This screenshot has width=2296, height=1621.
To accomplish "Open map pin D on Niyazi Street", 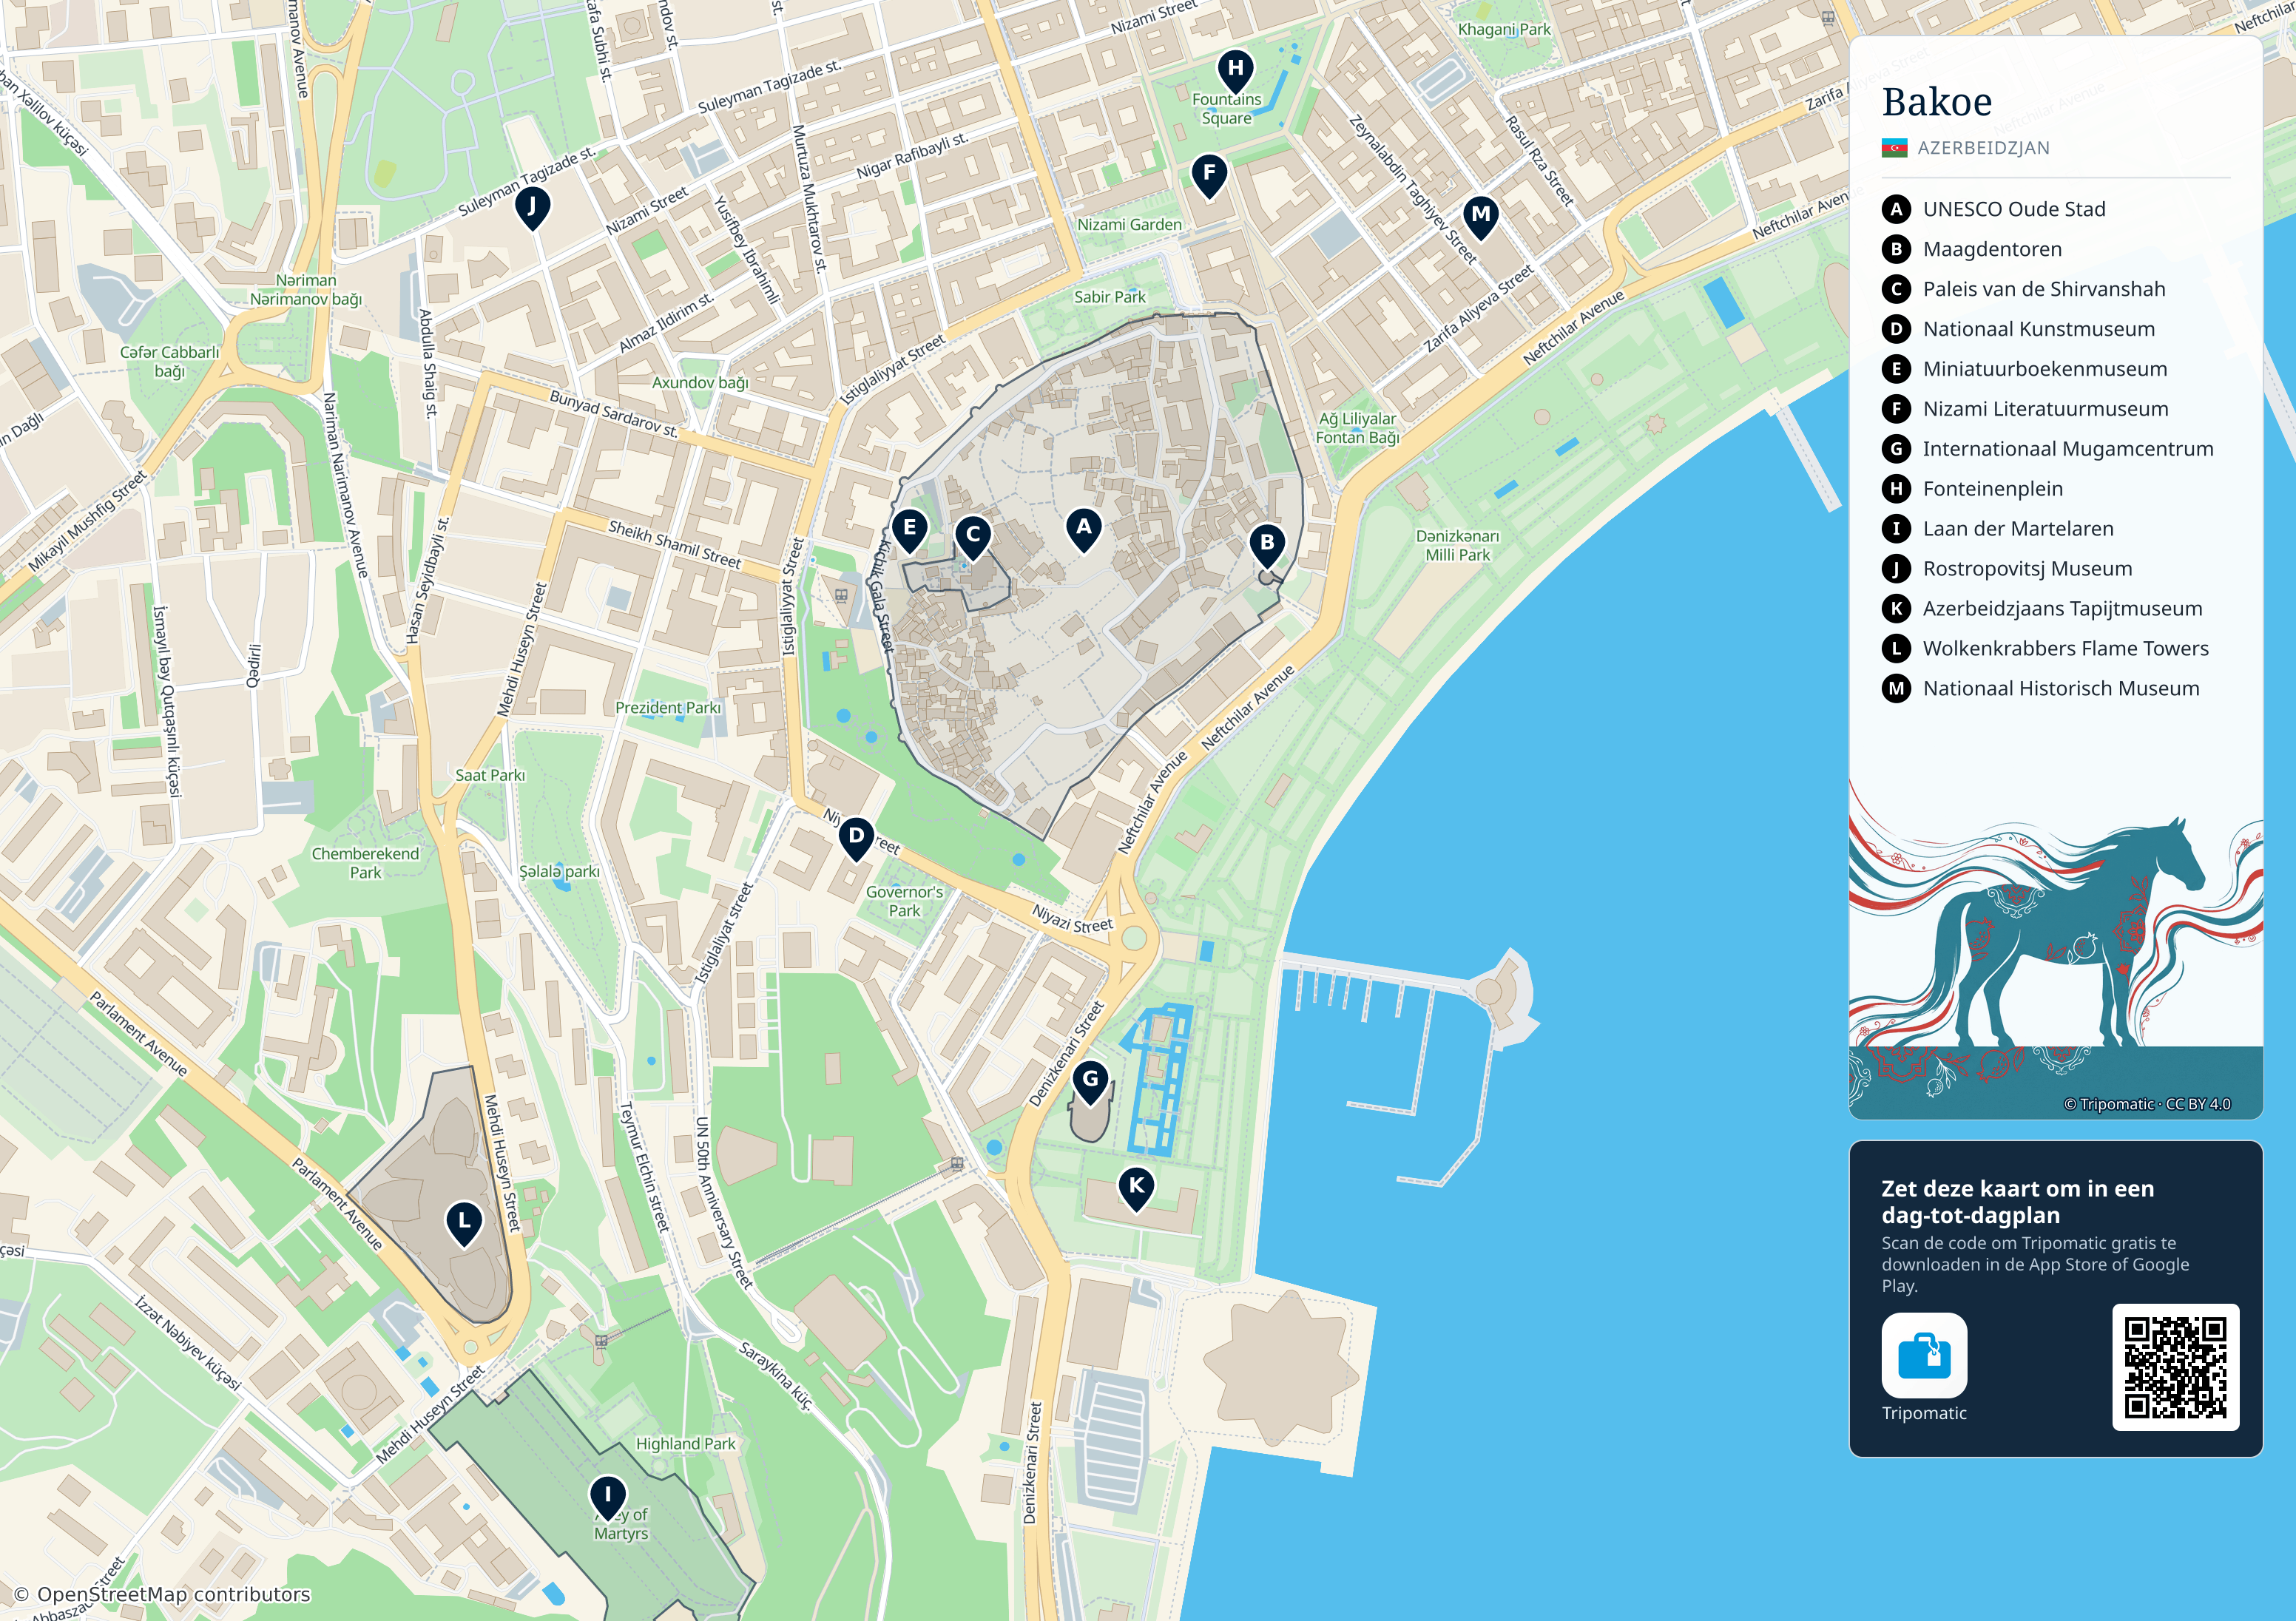I will (856, 839).
